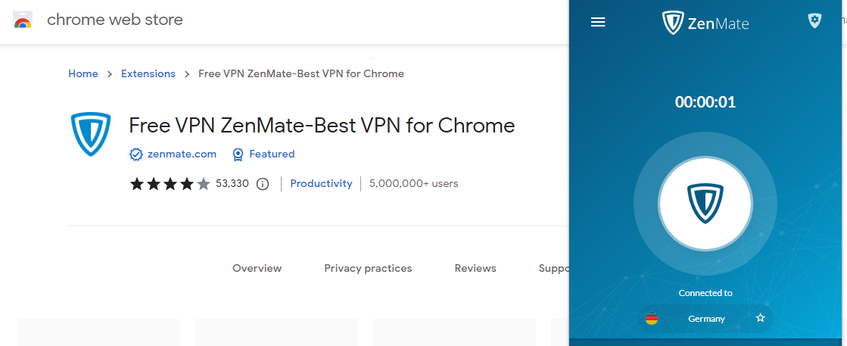Open the ZenMate hamburger menu

(598, 23)
